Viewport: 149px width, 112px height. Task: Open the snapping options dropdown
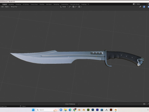(x=76, y=7)
